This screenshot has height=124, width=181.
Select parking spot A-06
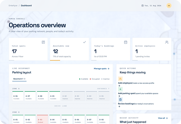[18, 96]
